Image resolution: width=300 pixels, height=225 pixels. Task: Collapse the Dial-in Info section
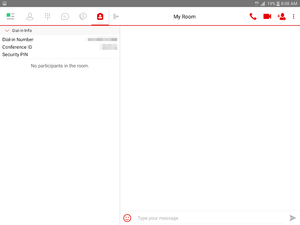click(7, 31)
